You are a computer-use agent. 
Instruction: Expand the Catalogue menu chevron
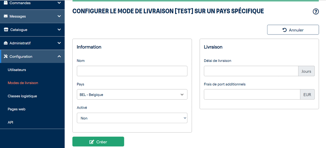pos(59,30)
